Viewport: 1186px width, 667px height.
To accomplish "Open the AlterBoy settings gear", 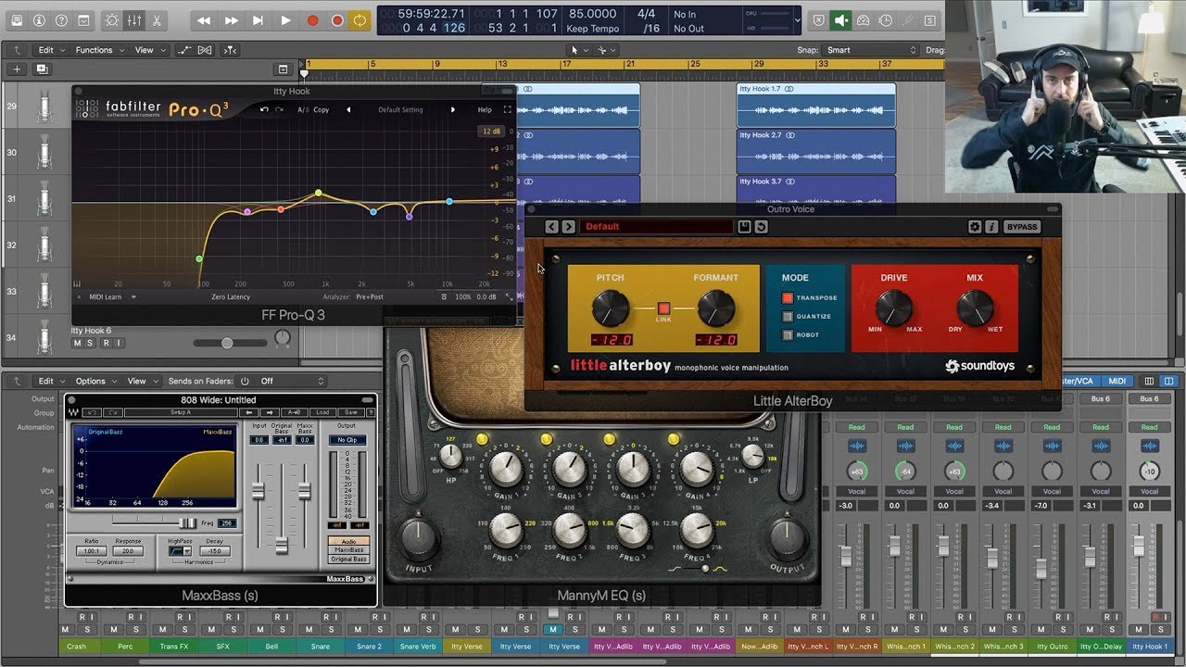I will tap(975, 226).
